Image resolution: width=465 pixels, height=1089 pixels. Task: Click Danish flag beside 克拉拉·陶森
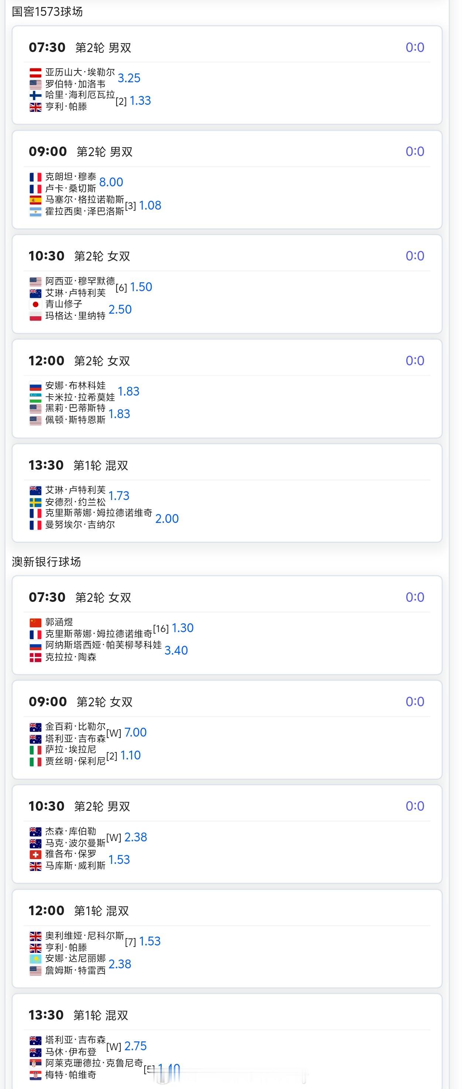pos(35,657)
